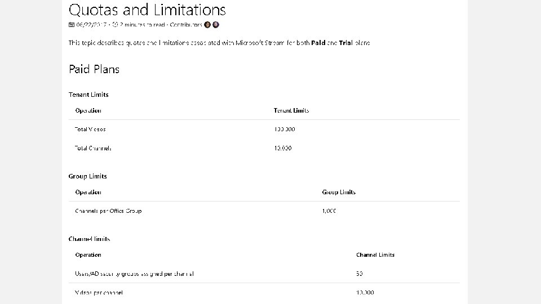Image resolution: width=541 pixels, height=304 pixels.
Task: Click the 'Total Videos' row label
Action: [90, 129]
